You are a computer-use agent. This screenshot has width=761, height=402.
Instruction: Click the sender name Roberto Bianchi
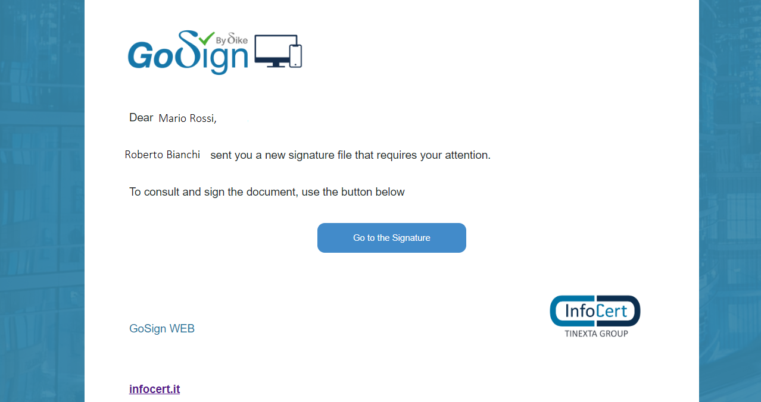(x=163, y=155)
